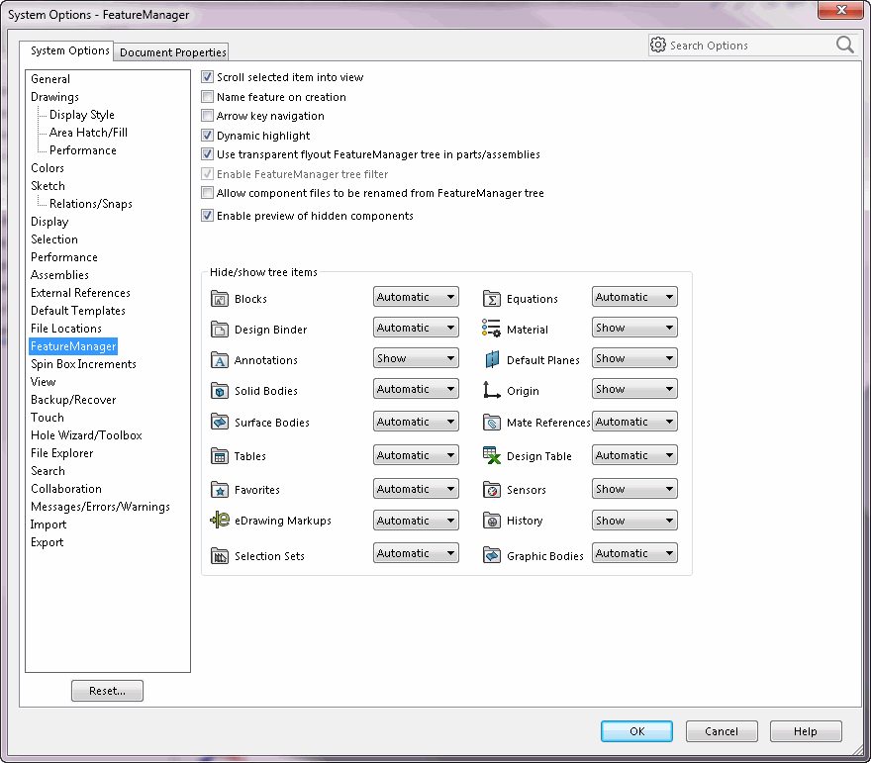Image resolution: width=871 pixels, height=763 pixels.
Task: Select Hole Wizard/Toolbox in options list
Action: (86, 435)
